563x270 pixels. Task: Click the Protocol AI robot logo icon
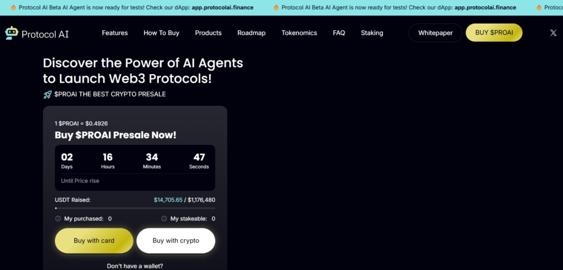[x=12, y=33]
